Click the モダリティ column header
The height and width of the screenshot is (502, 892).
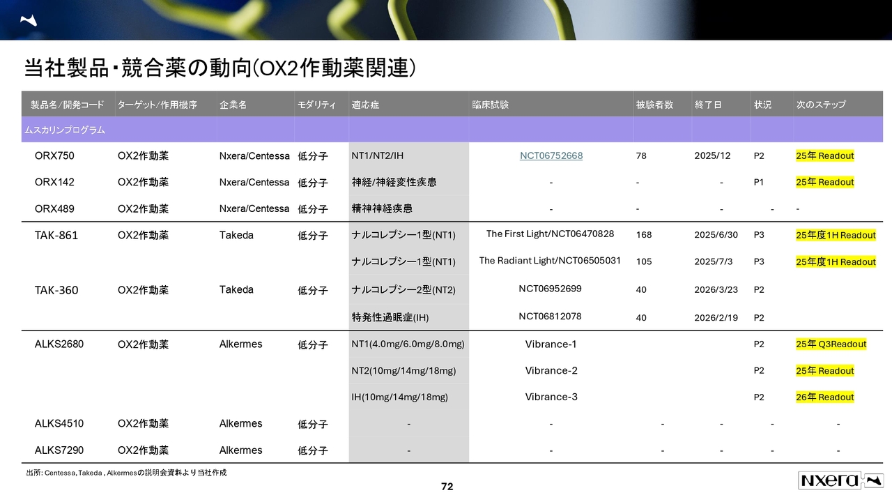coord(317,105)
